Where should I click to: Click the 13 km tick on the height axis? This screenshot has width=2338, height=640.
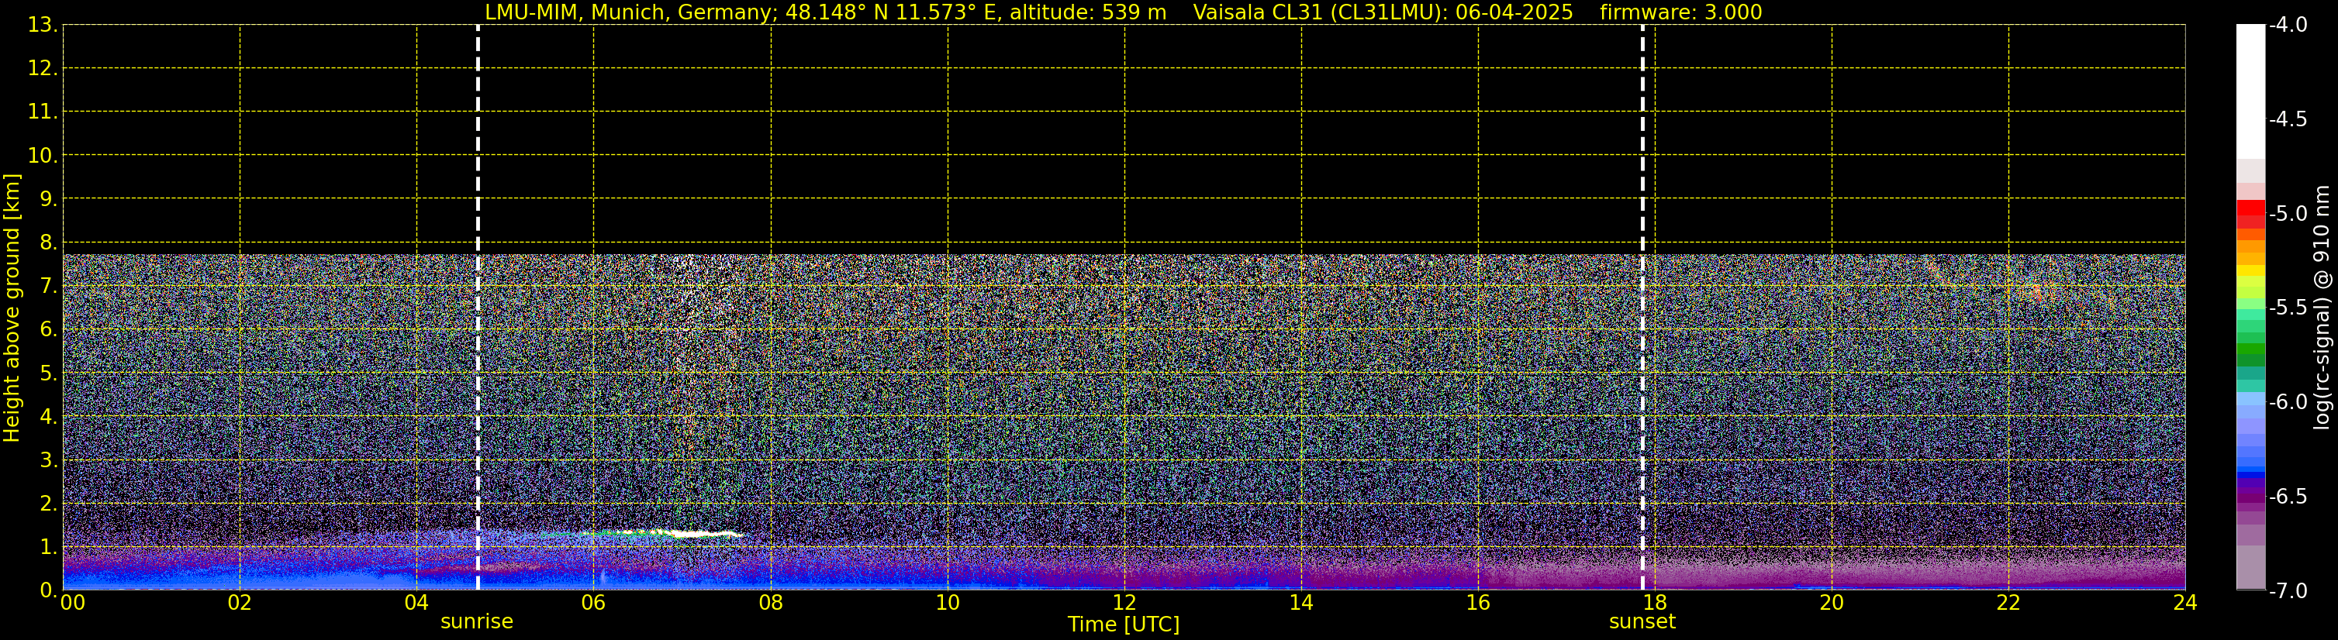41,26
